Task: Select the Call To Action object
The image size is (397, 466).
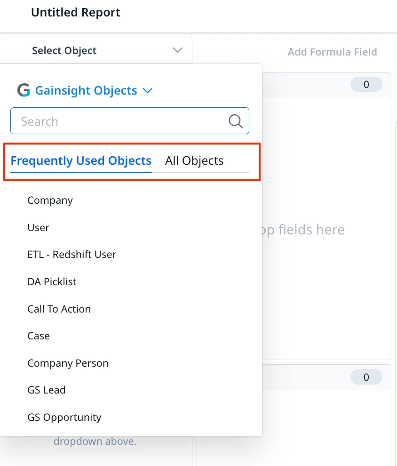Action: 59,309
